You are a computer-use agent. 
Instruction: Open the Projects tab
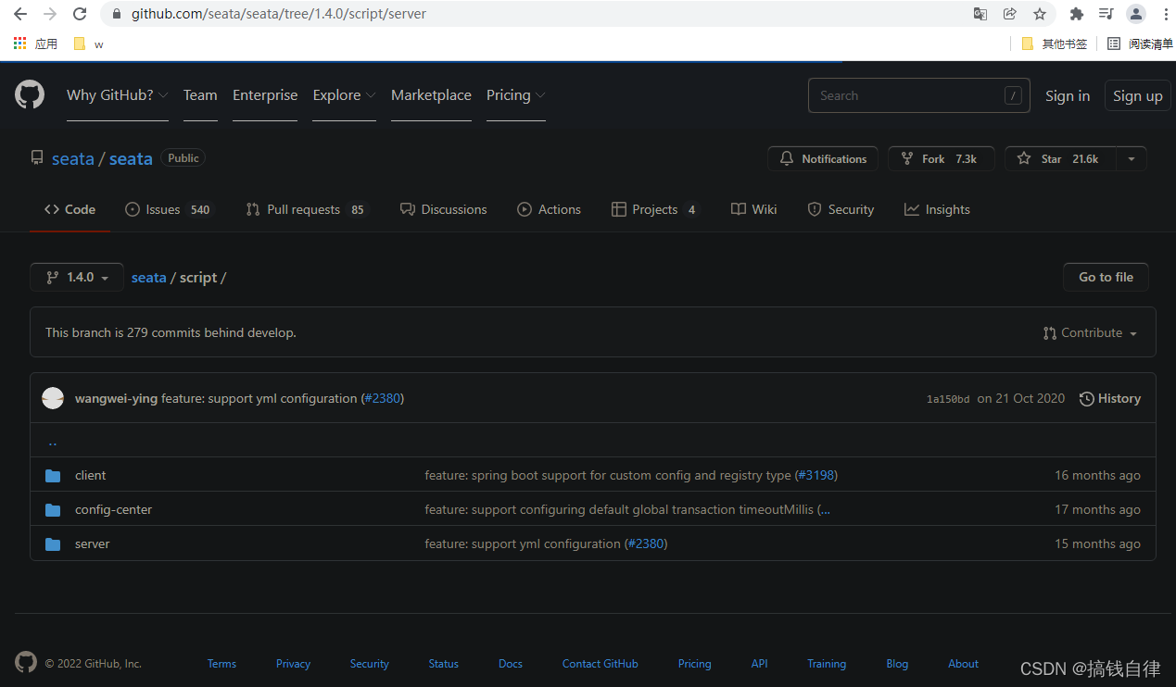(x=655, y=209)
